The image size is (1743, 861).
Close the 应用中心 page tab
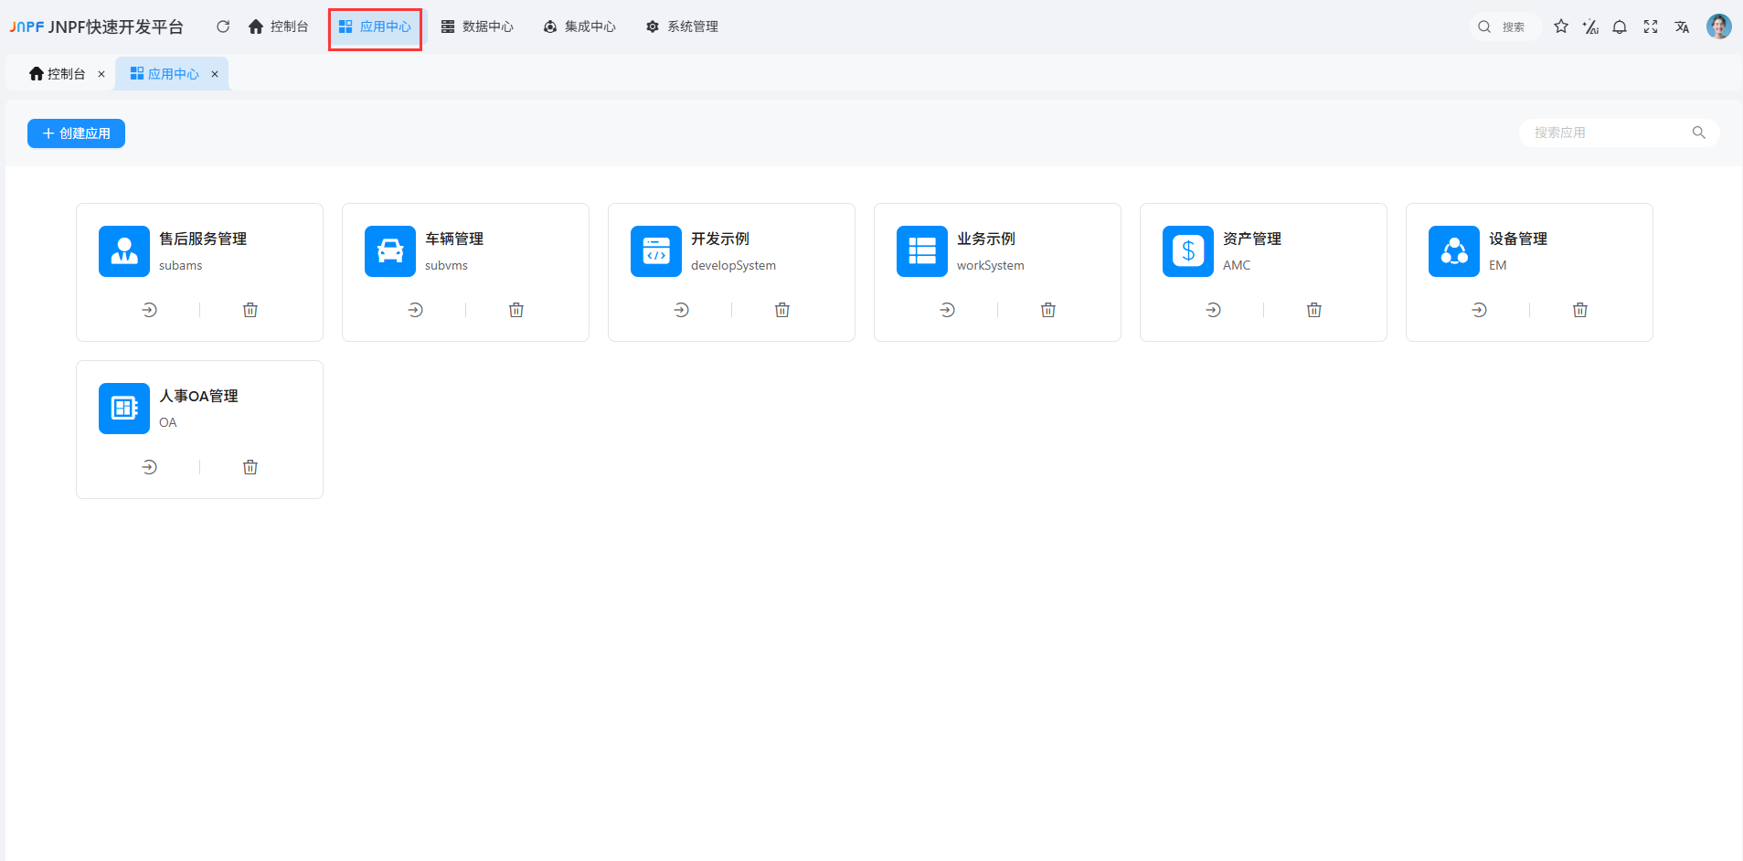point(215,74)
